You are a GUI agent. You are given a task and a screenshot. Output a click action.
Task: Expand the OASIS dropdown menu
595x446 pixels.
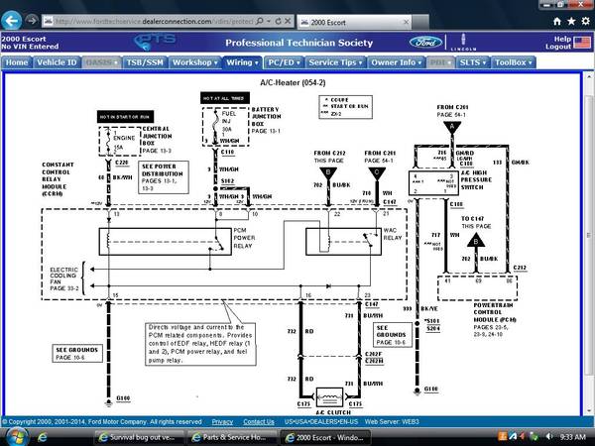coord(102,62)
